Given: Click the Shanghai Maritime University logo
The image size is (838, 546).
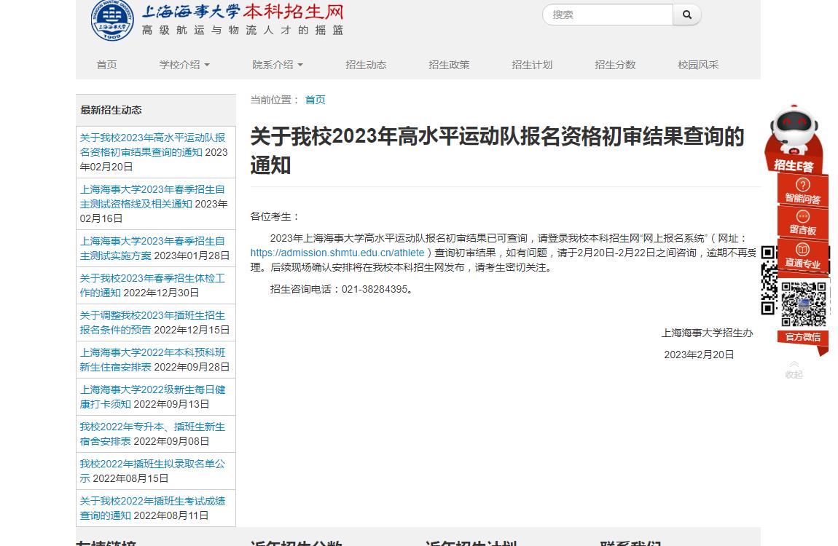Looking at the screenshot, I should (111, 20).
